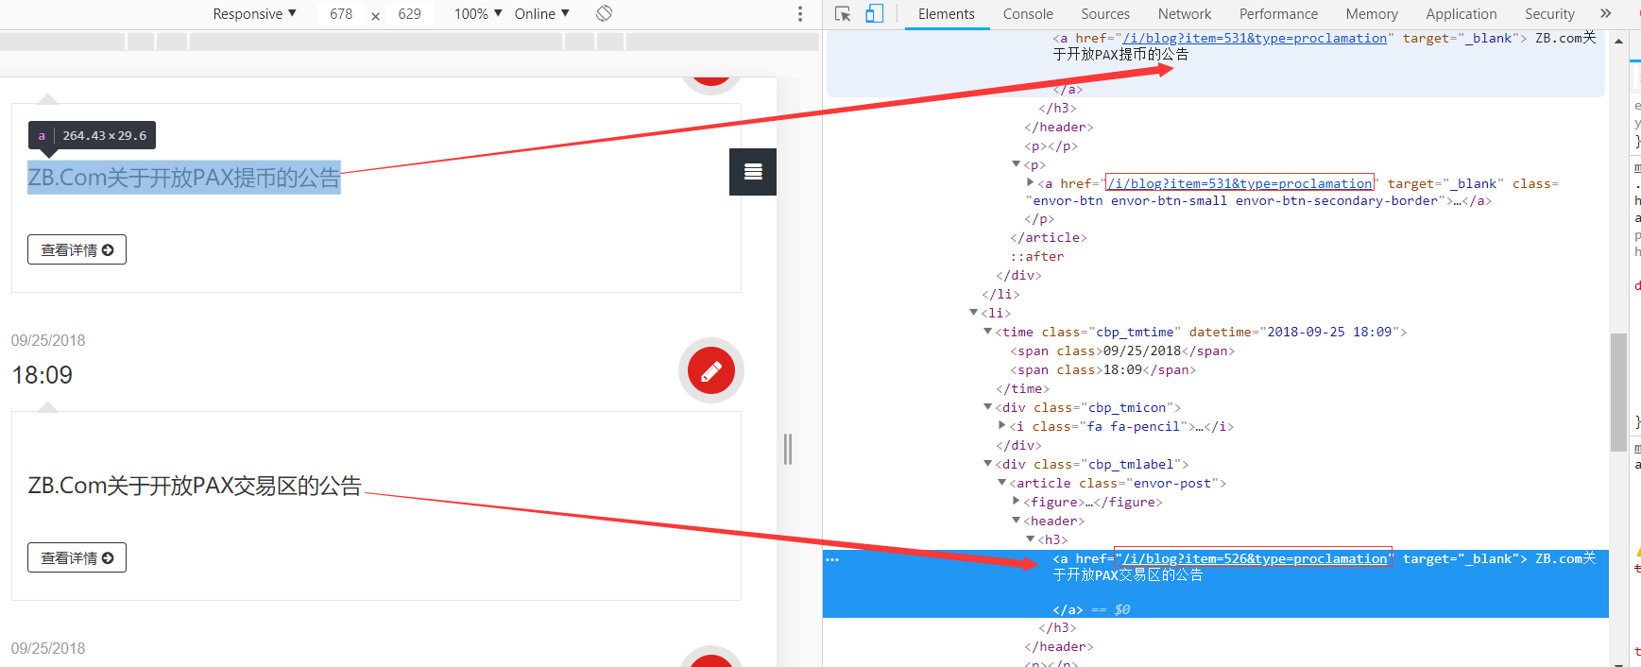Open the Security tab

point(1549,14)
